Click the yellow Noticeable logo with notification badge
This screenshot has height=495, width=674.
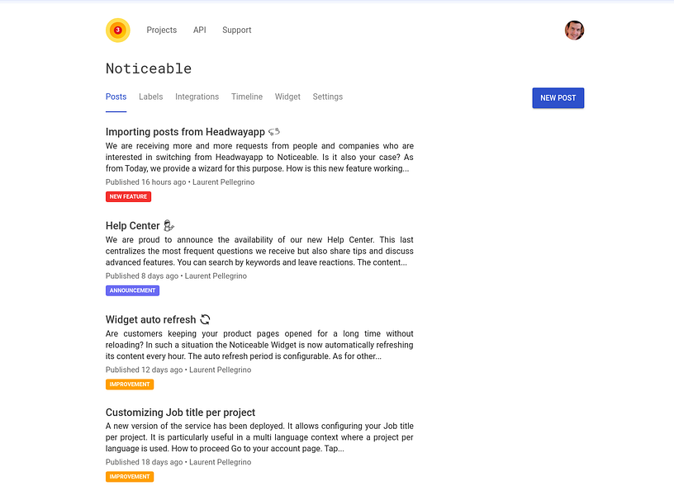(x=118, y=30)
